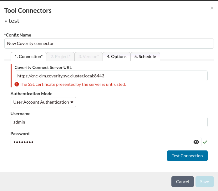This screenshot has height=191, width=218.
Task: Open the Authentication Mode dropdown
Action: 43,102
